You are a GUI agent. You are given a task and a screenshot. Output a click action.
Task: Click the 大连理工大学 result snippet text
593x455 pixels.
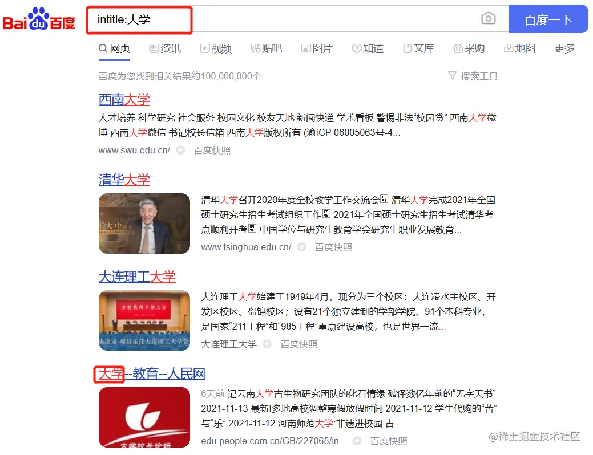348,311
